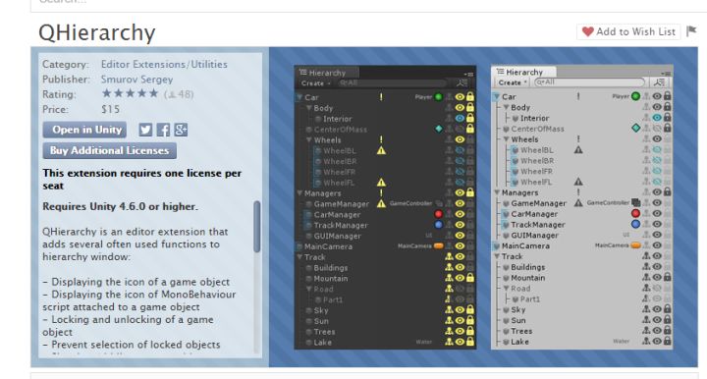Toggle visibility eye of Interior in light panel
707x379 pixels.
pos(657,118)
